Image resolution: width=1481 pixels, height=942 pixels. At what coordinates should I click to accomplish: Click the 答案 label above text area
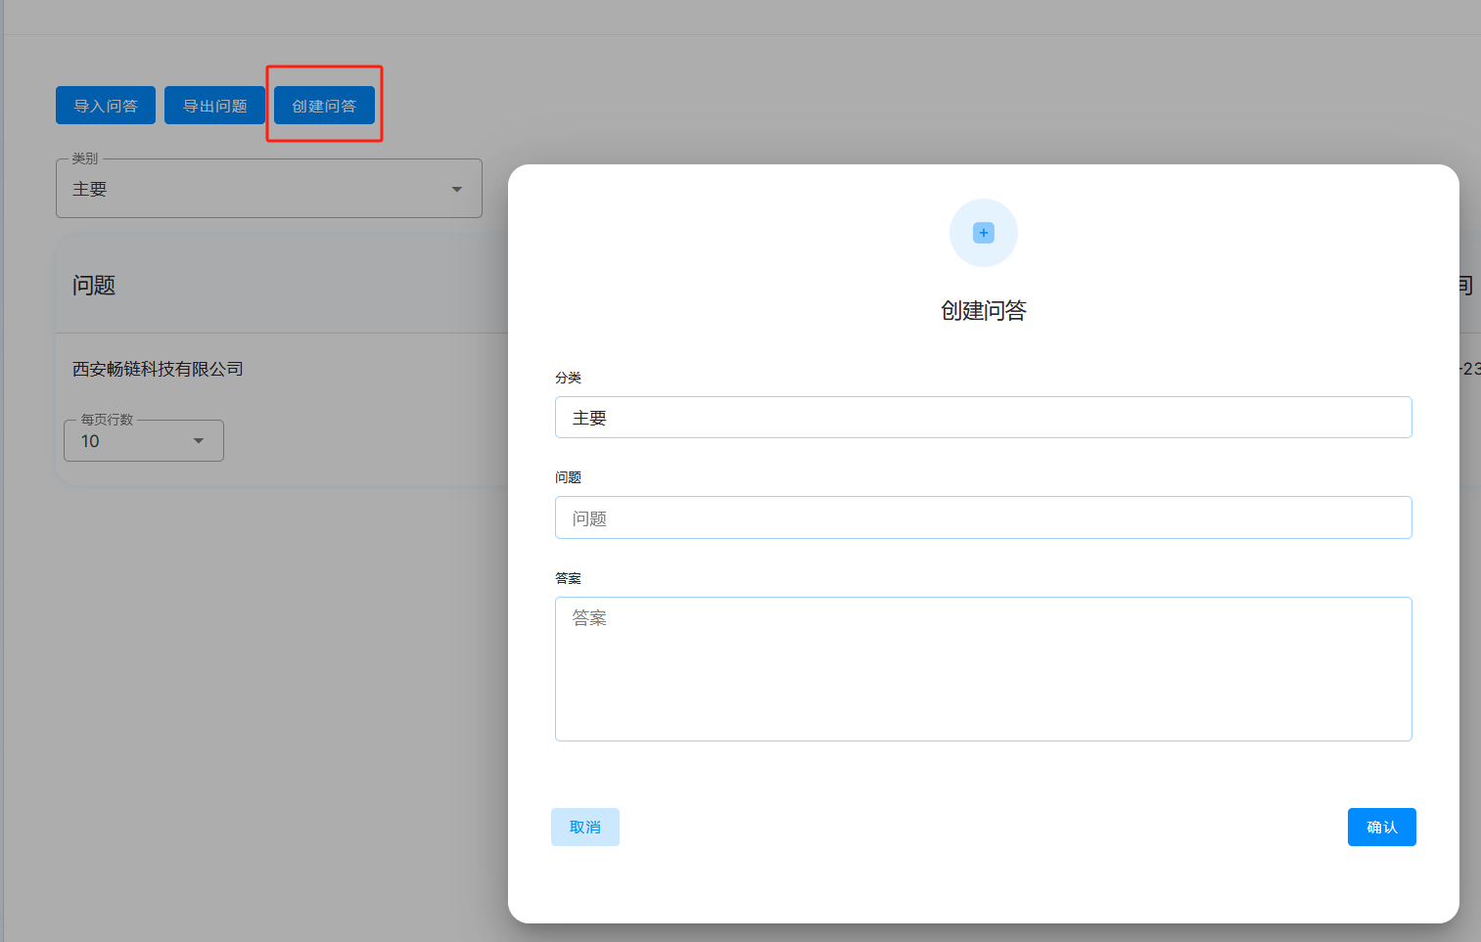pyautogui.click(x=568, y=578)
